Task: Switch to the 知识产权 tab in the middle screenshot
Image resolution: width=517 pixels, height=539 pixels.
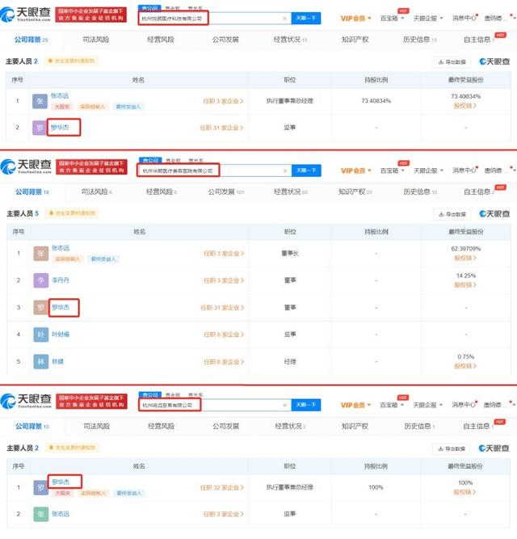Action: click(x=355, y=192)
